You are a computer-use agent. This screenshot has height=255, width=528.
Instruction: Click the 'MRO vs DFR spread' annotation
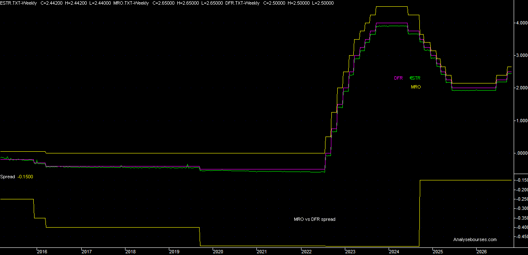pyautogui.click(x=315, y=219)
